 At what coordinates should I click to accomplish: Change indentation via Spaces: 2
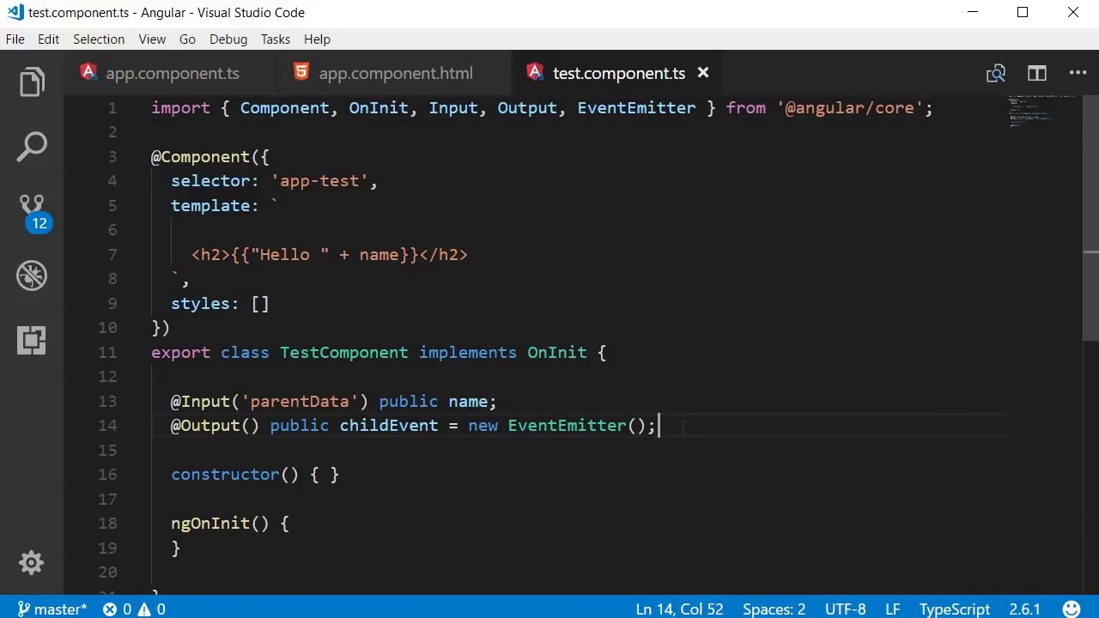point(774,609)
